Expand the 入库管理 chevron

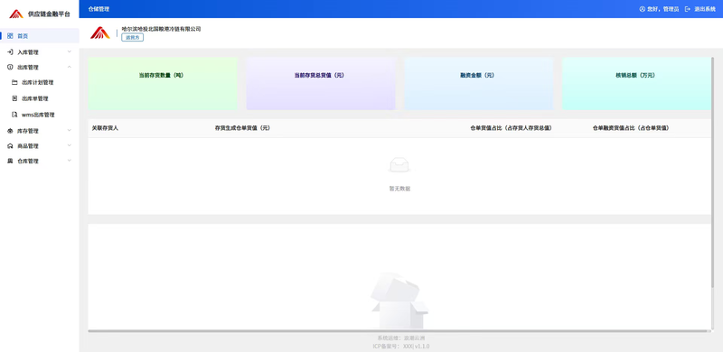(x=70, y=52)
